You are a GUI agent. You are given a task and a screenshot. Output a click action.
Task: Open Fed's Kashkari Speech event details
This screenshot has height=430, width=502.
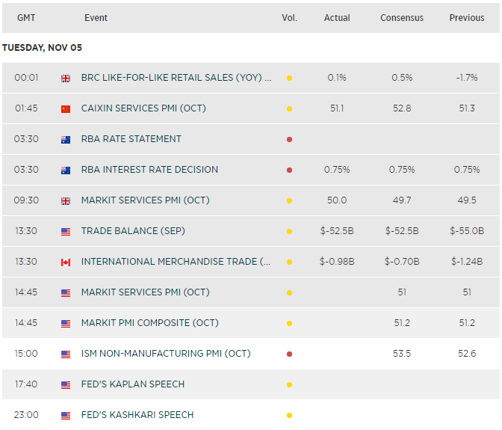(137, 415)
